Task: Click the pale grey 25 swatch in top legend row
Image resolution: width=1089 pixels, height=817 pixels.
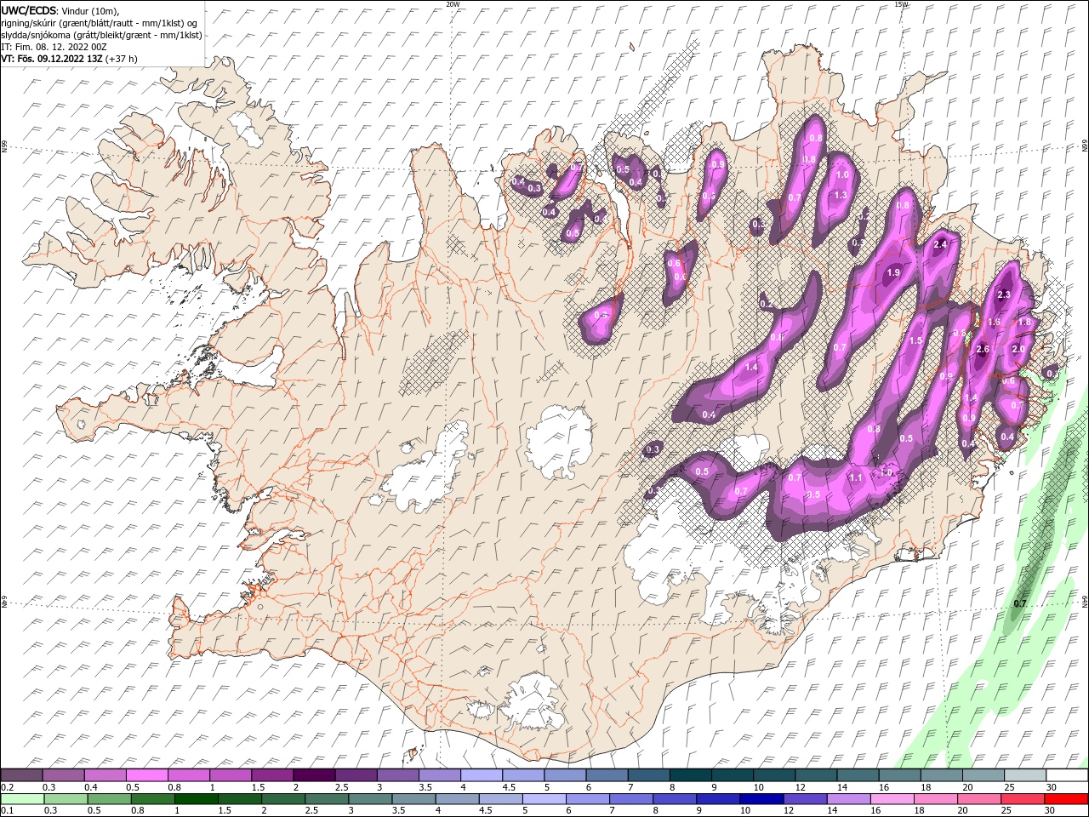Action: [x=1025, y=775]
